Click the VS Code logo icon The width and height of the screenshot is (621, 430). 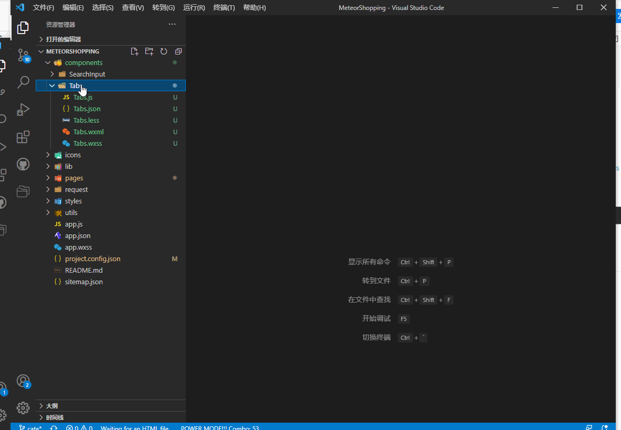click(20, 7)
